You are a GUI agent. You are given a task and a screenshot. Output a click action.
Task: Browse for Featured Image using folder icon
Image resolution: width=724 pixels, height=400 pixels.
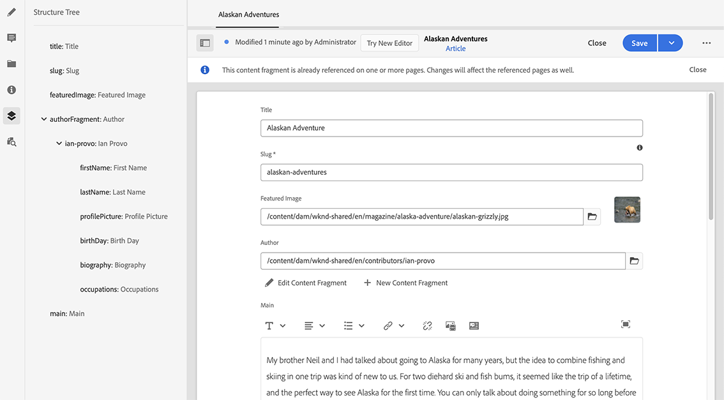coord(592,217)
